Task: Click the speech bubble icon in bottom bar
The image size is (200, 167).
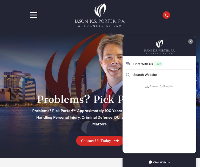Action: point(150,162)
